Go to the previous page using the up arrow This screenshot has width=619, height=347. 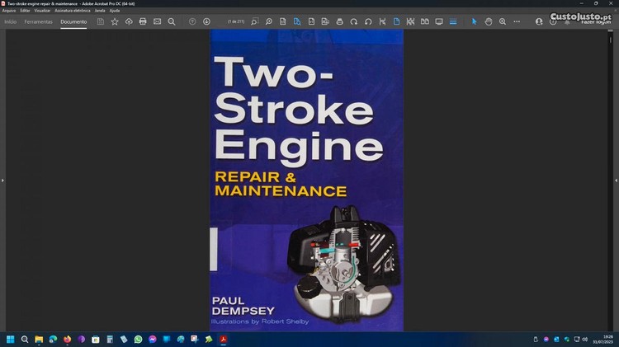coord(193,21)
